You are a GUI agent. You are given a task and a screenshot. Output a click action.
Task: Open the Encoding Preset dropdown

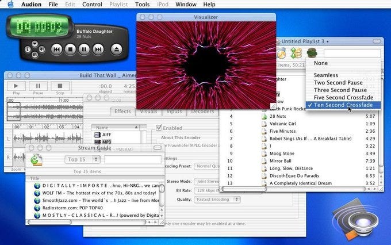pyautogui.click(x=207, y=166)
